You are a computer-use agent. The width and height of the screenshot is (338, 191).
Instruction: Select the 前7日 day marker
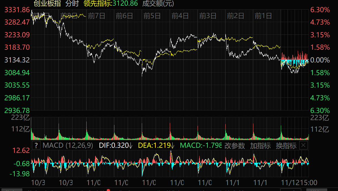tap(97, 16)
